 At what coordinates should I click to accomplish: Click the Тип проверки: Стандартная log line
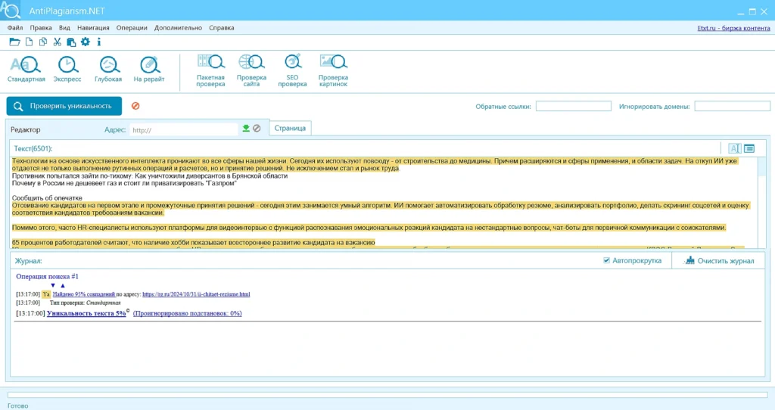(x=85, y=303)
